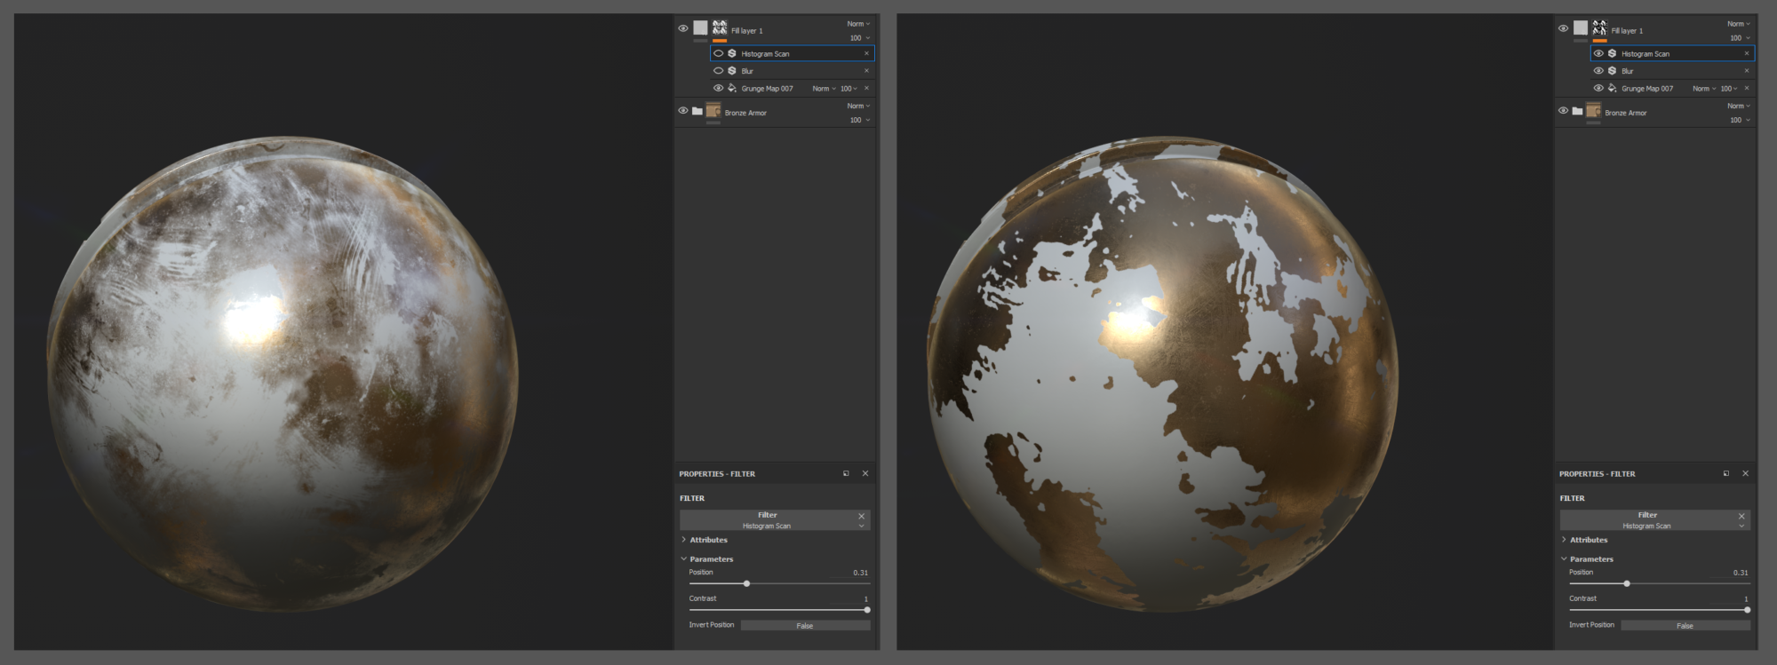Show the disabled Blur filter in left panel
1777x665 pixels.
click(718, 71)
